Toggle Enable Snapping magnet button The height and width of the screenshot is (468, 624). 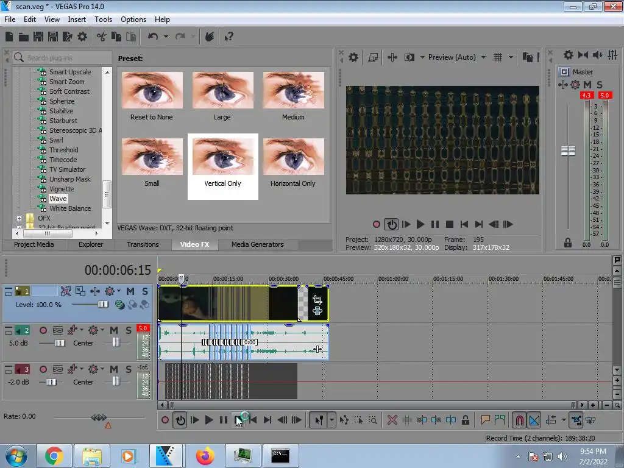click(x=519, y=420)
